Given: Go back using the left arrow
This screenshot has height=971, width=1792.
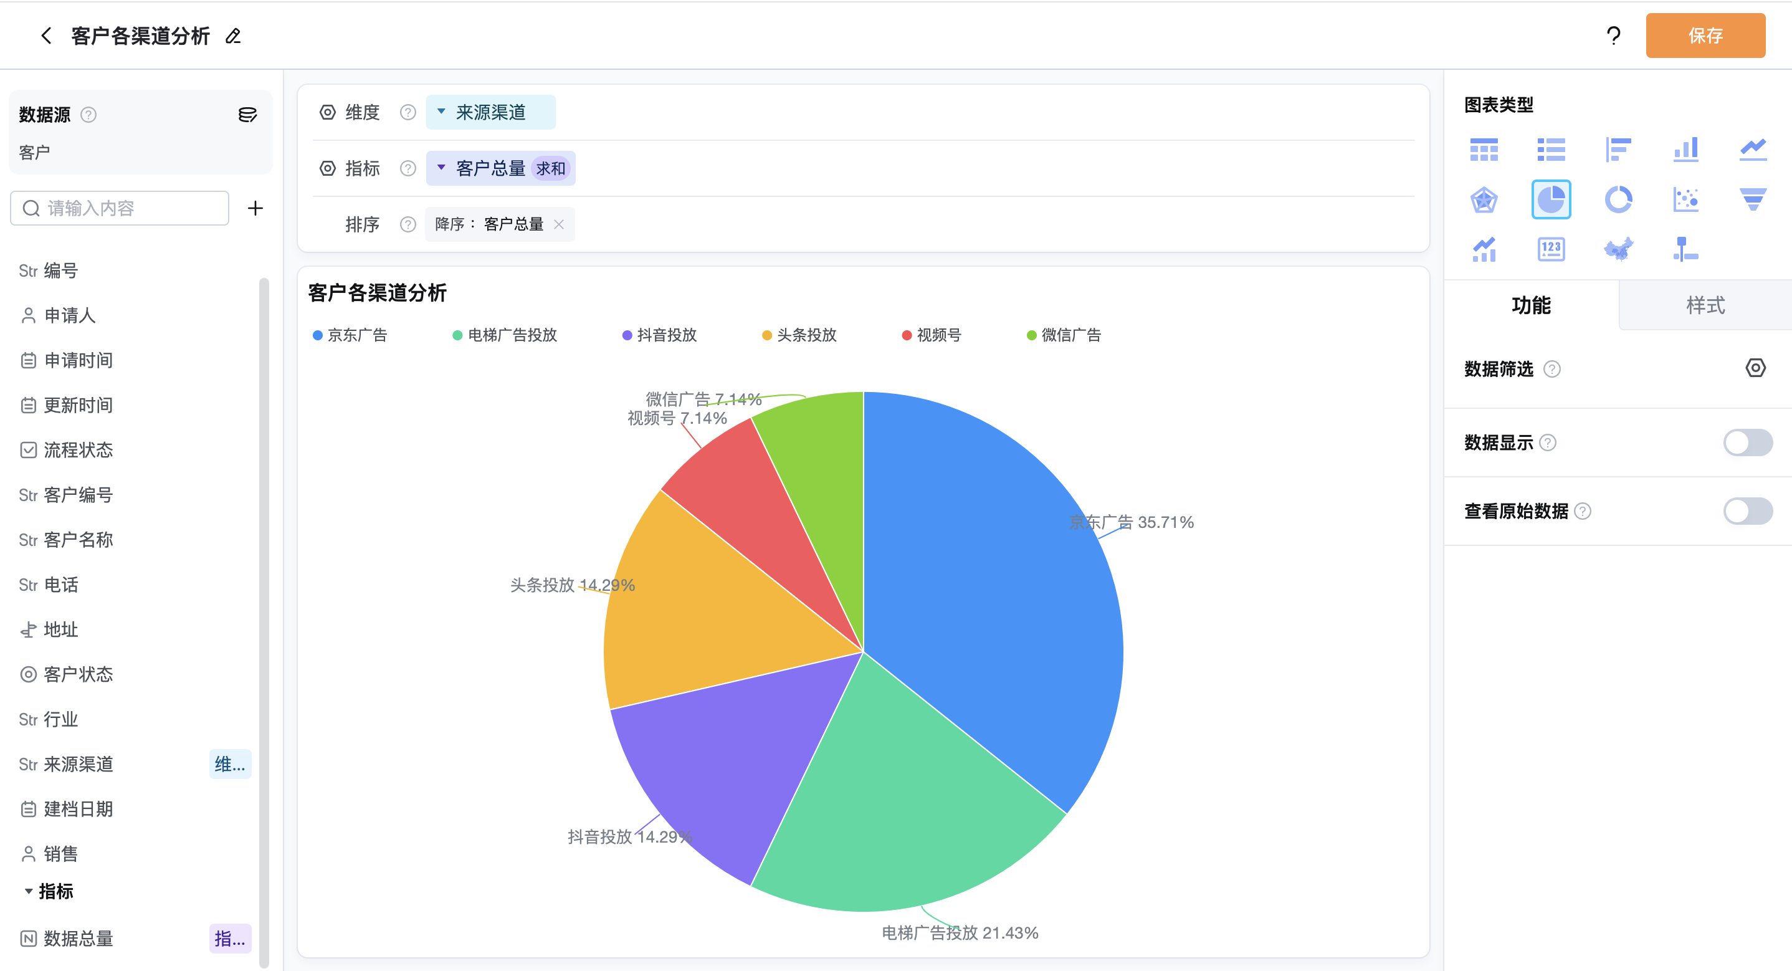Looking at the screenshot, I should pyautogui.click(x=47, y=36).
